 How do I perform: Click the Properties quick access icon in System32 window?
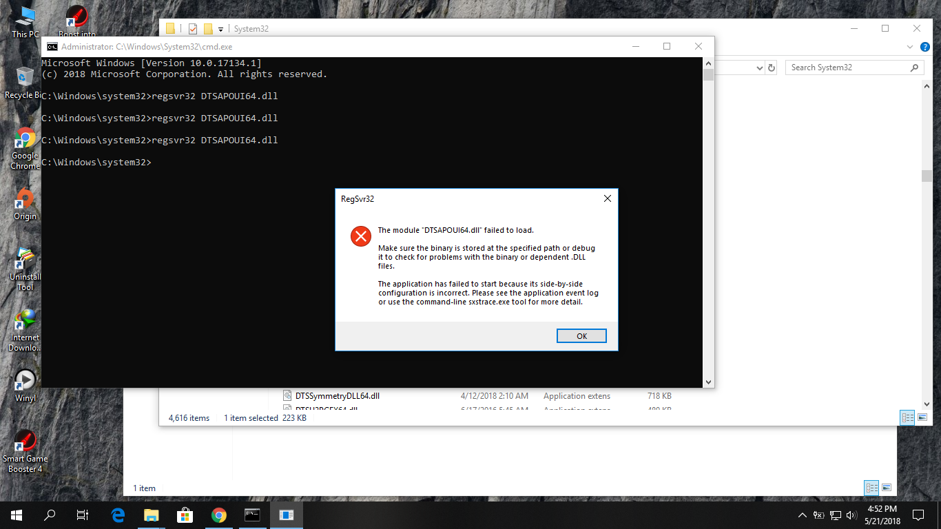(x=193, y=28)
